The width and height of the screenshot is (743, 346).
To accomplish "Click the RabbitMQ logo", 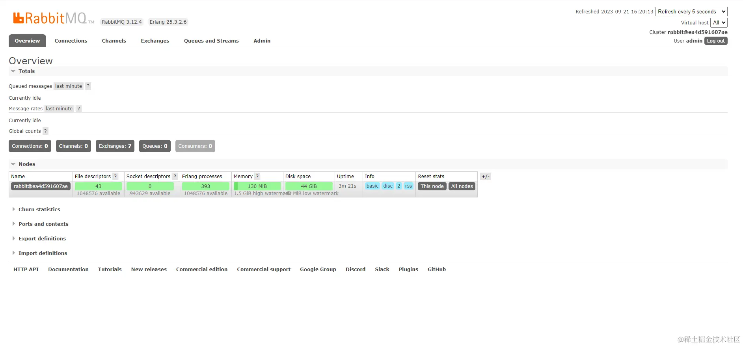I will tap(53, 18).
